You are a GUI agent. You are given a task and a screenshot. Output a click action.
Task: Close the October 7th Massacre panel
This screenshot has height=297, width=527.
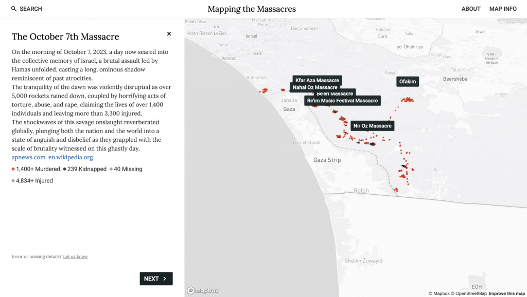coord(169,34)
